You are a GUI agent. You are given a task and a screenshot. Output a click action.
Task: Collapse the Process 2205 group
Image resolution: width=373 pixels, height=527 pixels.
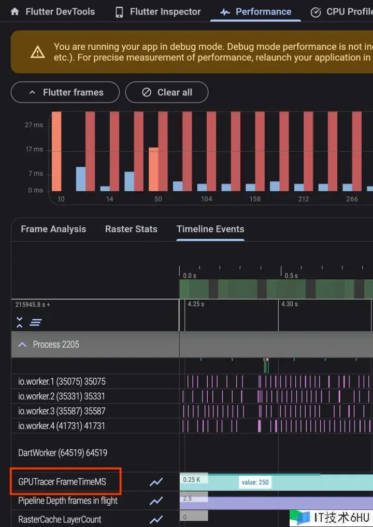[22, 345]
